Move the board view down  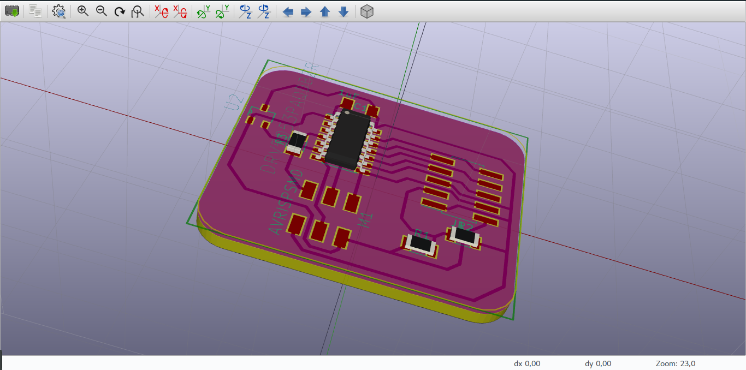pyautogui.click(x=343, y=11)
